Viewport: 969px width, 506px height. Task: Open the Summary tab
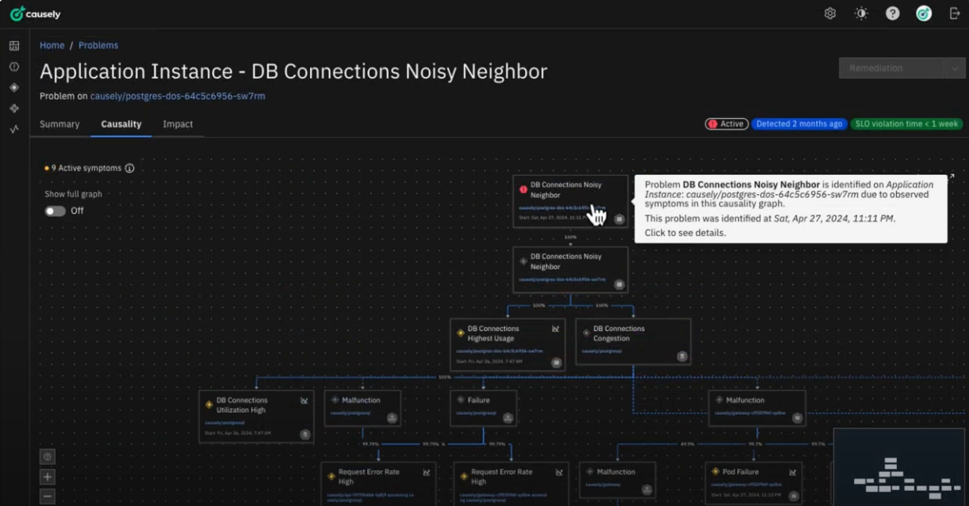click(x=59, y=124)
